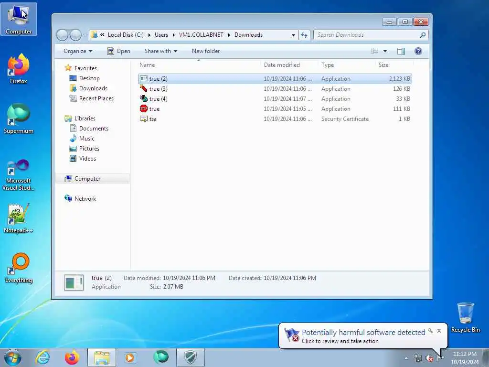Click the change view icon

point(374,51)
